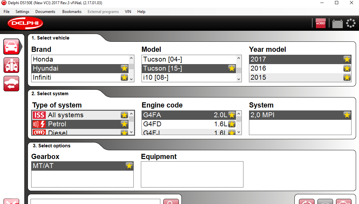
Task: Click the dotted circle connection icon
Action: 351,23
